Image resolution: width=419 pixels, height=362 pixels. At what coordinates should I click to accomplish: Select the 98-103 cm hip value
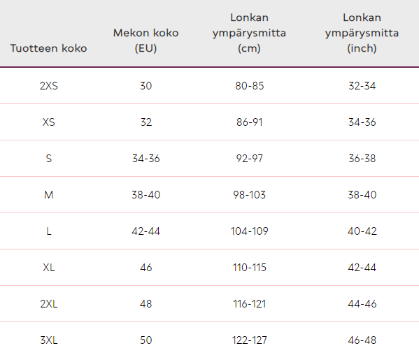pos(249,194)
